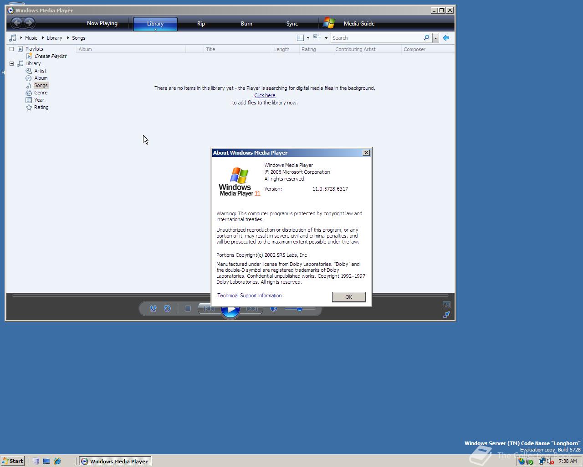Click the search magnifier icon
Screen dimensions: 583x467
(x=426, y=38)
